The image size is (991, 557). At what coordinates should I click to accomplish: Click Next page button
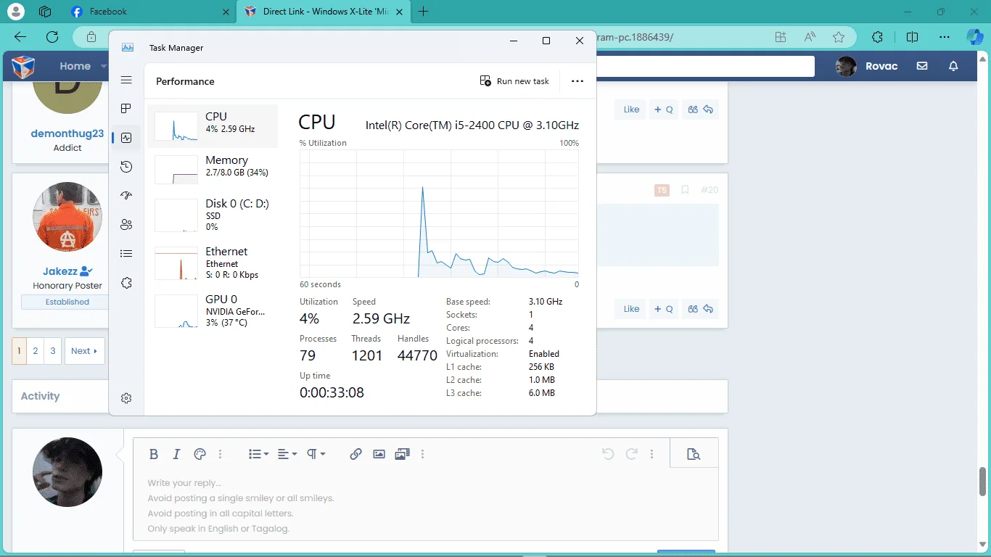(x=84, y=351)
